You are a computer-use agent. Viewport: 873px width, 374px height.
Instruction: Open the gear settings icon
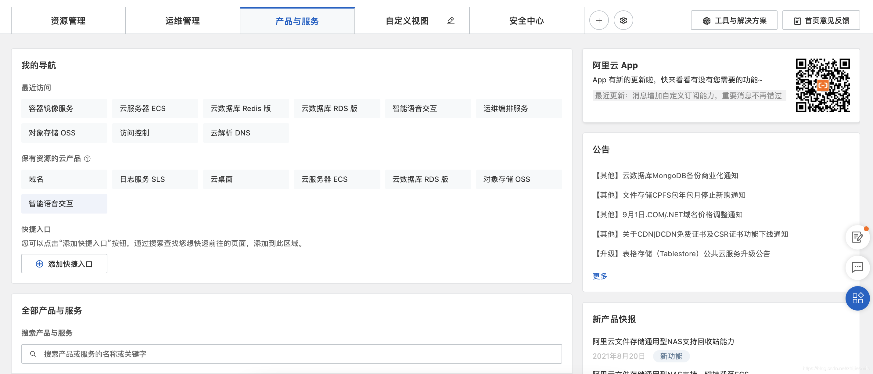pos(623,20)
